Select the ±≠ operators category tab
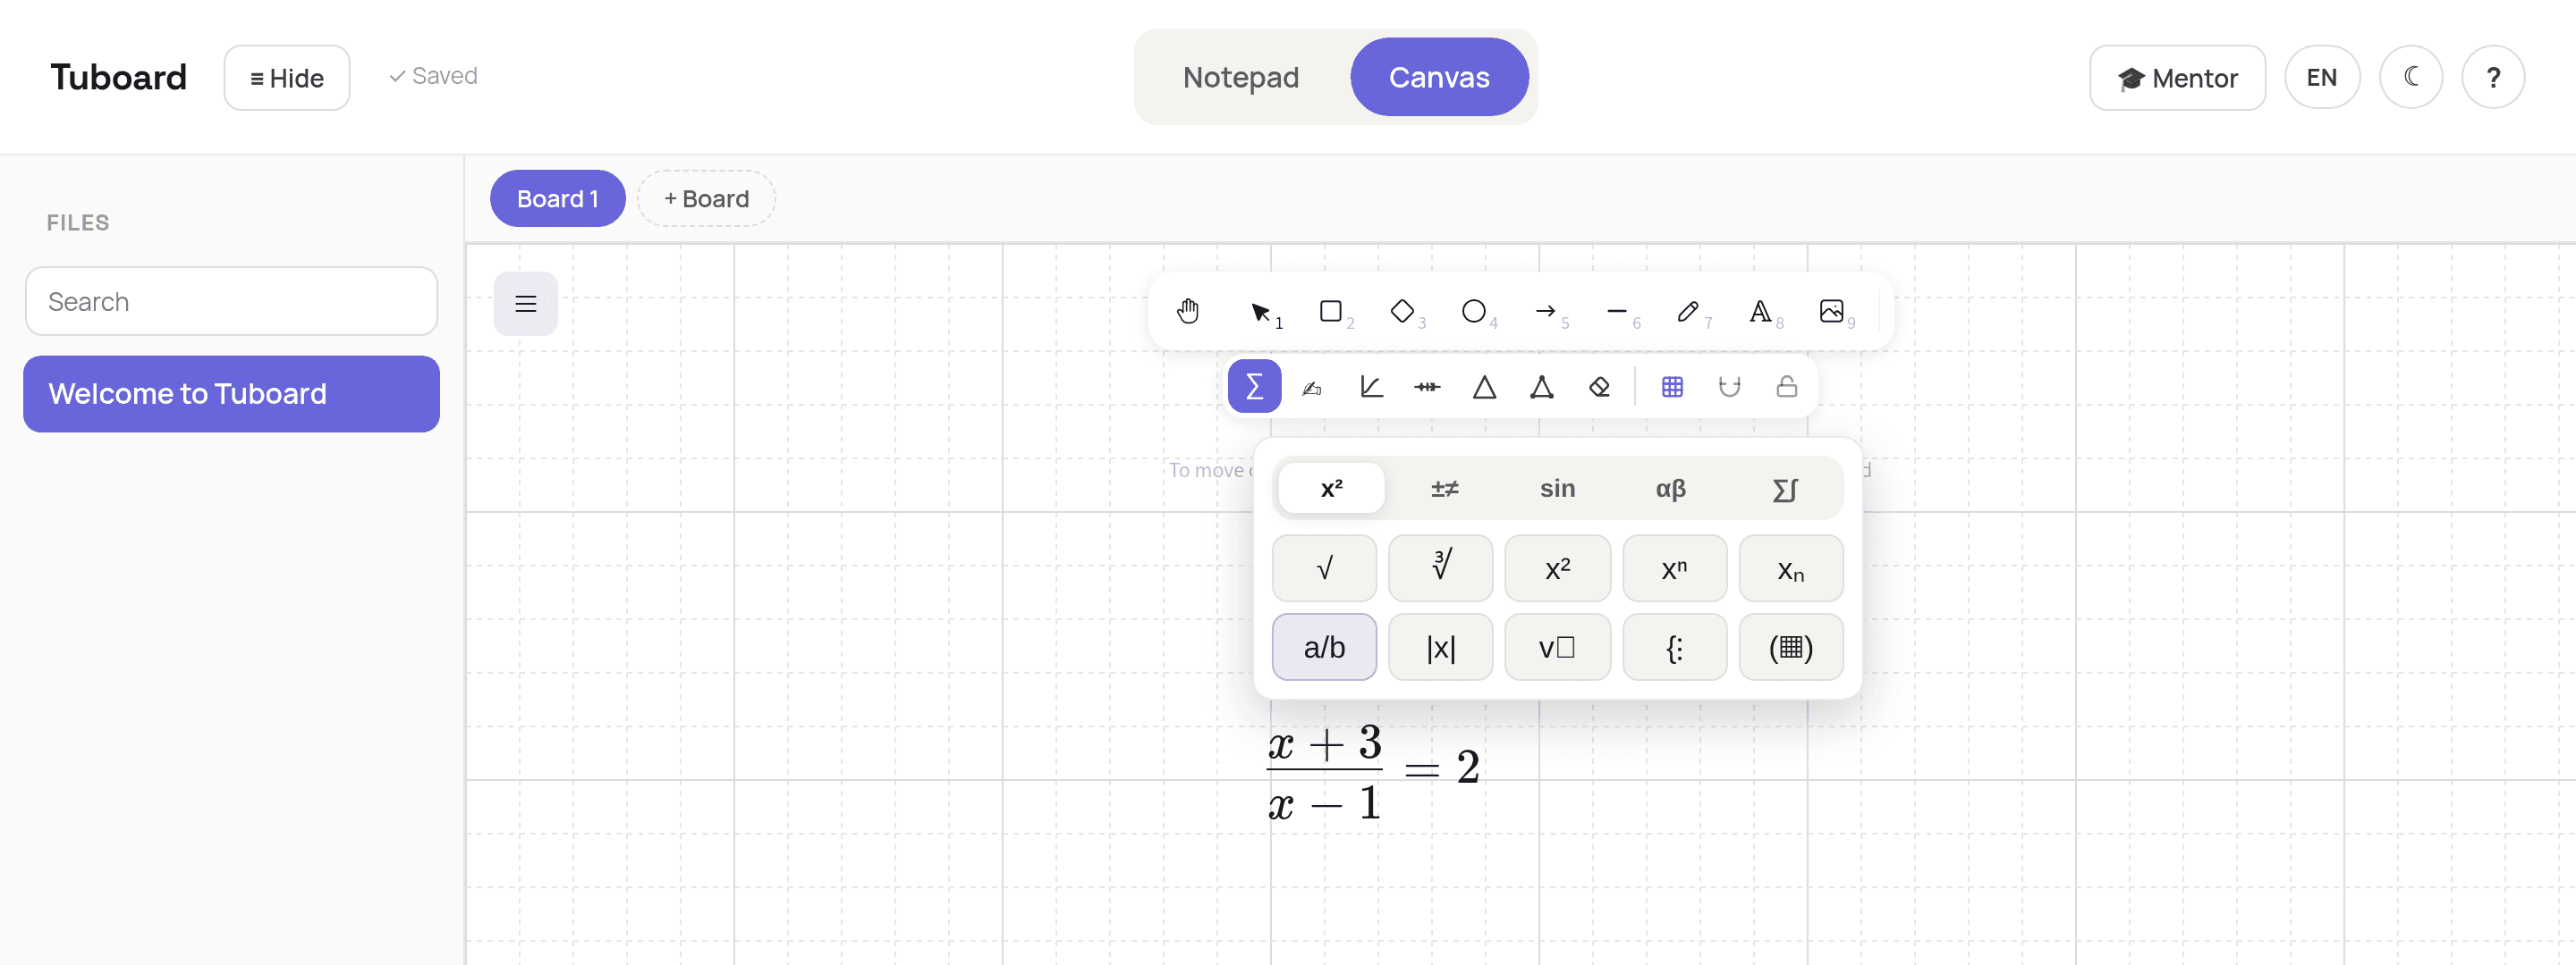This screenshot has width=2576, height=965. 1444,488
